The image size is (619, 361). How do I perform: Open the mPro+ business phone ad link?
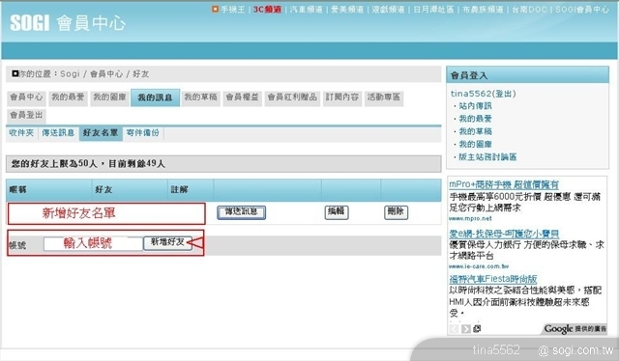pyautogui.click(x=504, y=184)
